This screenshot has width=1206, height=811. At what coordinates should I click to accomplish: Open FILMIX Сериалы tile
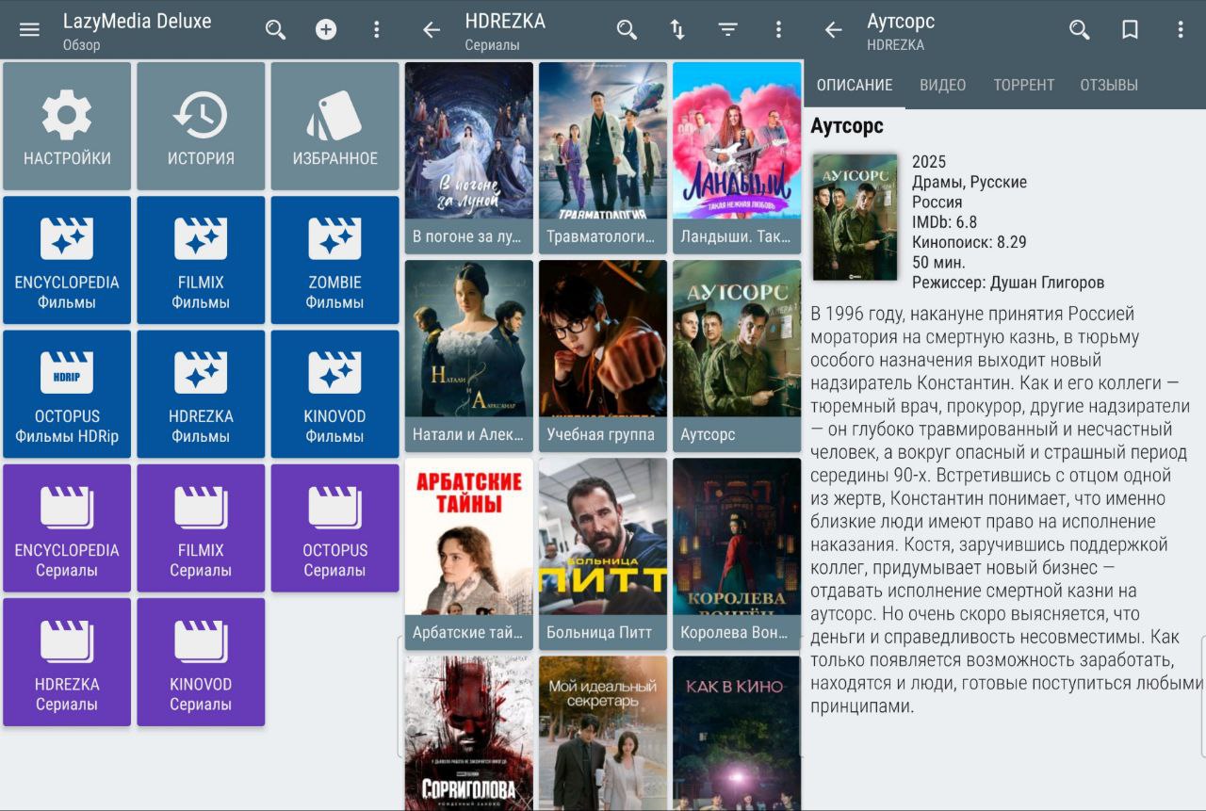pos(201,528)
